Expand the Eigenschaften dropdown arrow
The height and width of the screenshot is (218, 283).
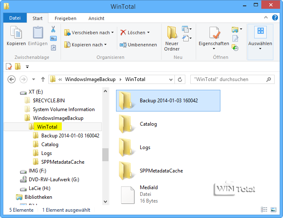pyautogui.click(x=214, y=49)
